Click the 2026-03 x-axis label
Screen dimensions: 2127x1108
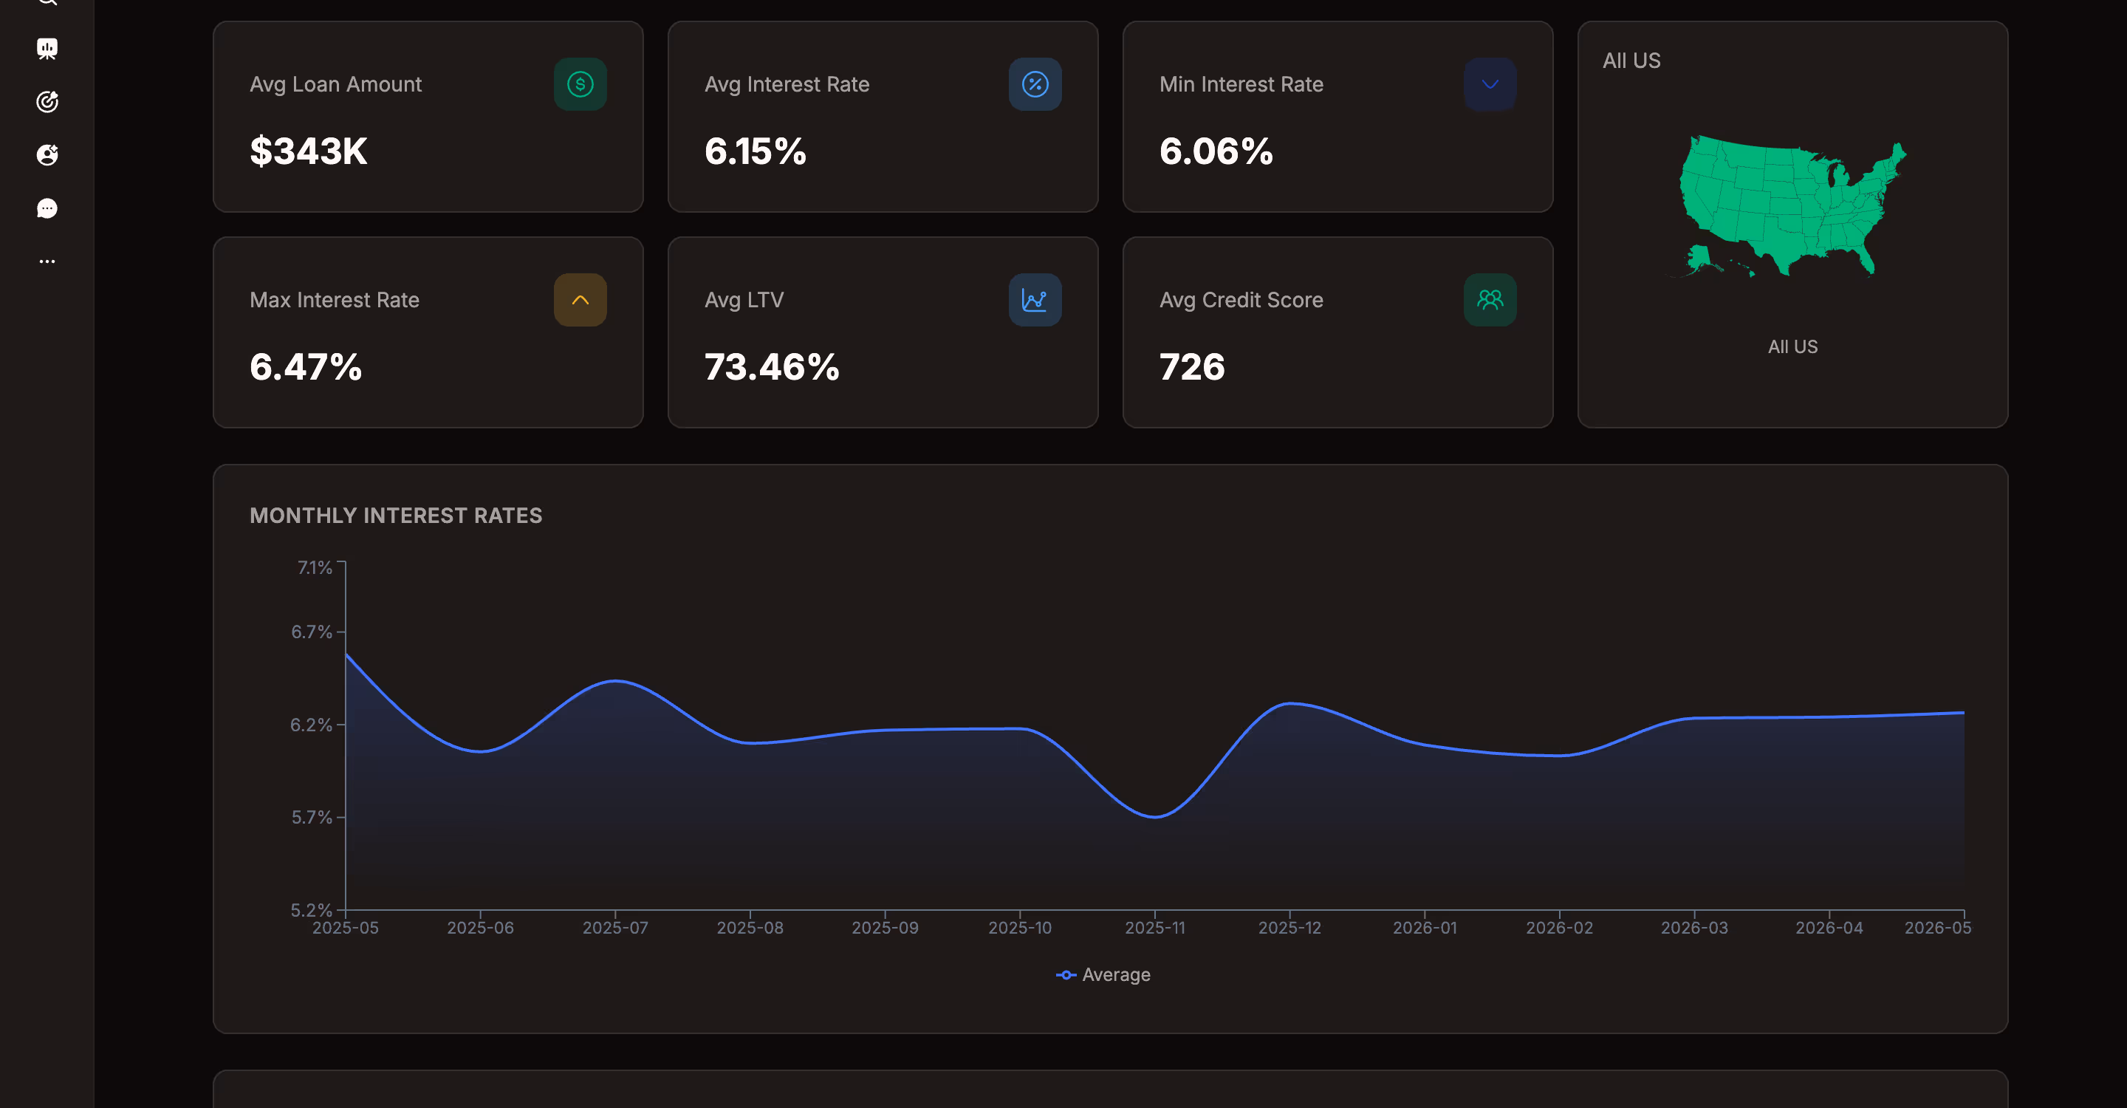(x=1694, y=927)
